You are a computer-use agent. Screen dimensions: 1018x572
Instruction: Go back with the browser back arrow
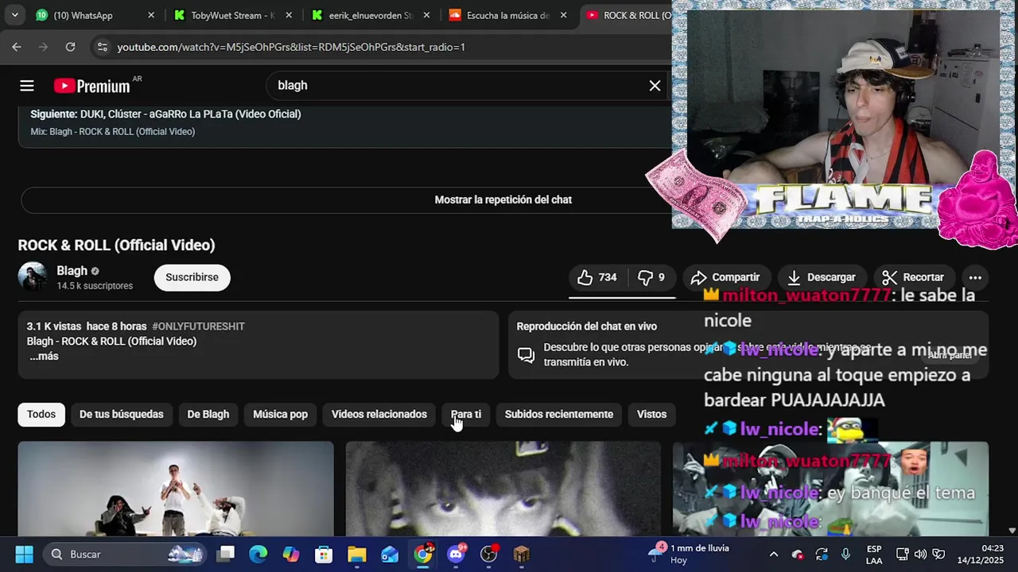pyautogui.click(x=17, y=47)
